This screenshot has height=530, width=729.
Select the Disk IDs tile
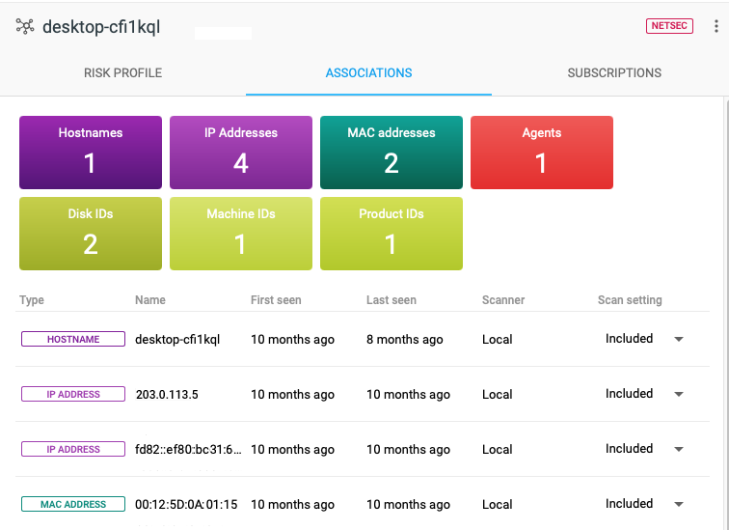point(91,234)
